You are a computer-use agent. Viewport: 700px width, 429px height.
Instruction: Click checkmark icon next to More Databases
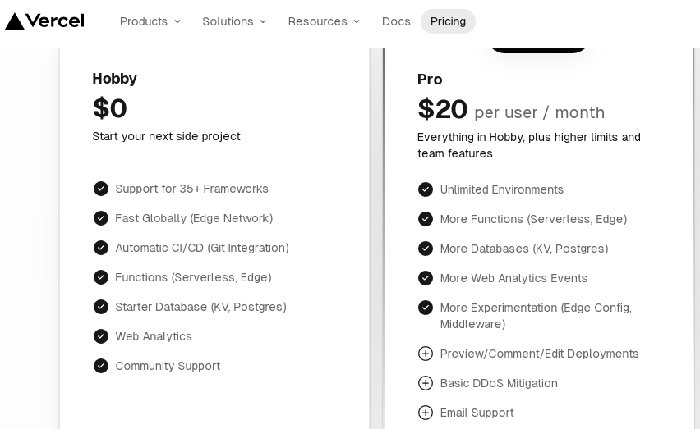tap(426, 249)
